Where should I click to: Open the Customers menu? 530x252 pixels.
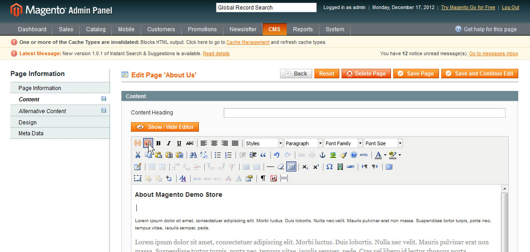[x=161, y=29]
